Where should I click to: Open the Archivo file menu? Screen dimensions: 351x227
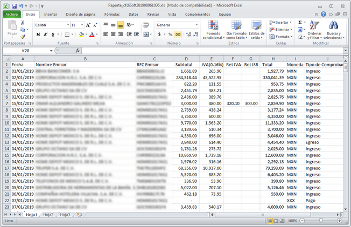tap(12, 15)
